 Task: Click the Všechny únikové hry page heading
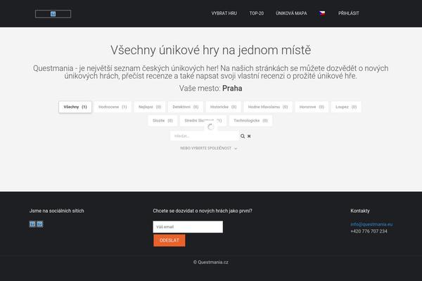click(x=211, y=50)
